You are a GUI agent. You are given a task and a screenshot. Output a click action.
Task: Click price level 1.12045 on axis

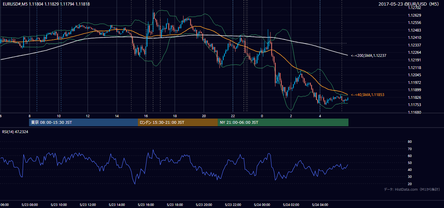[x=414, y=75]
